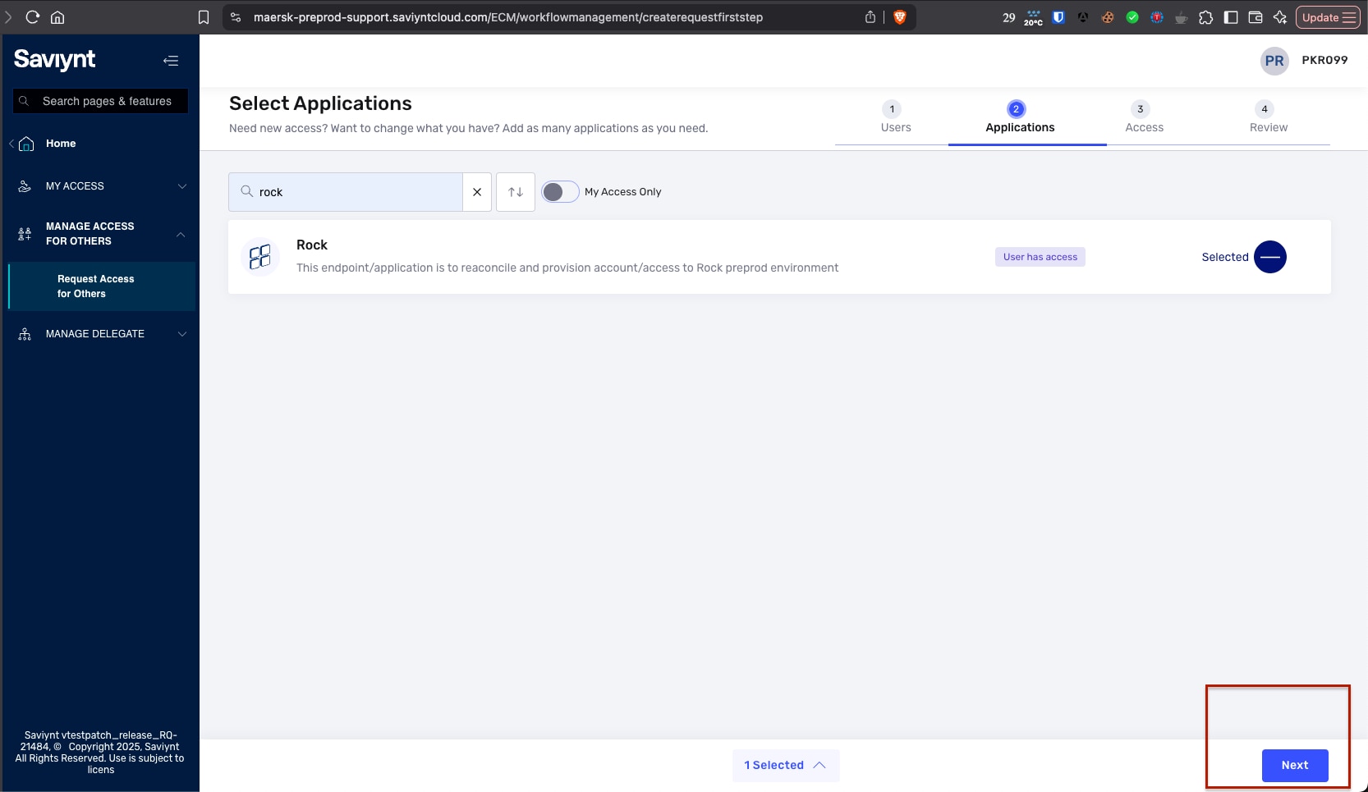Clear the search using the X icon
The height and width of the screenshot is (792, 1368).
(x=477, y=191)
